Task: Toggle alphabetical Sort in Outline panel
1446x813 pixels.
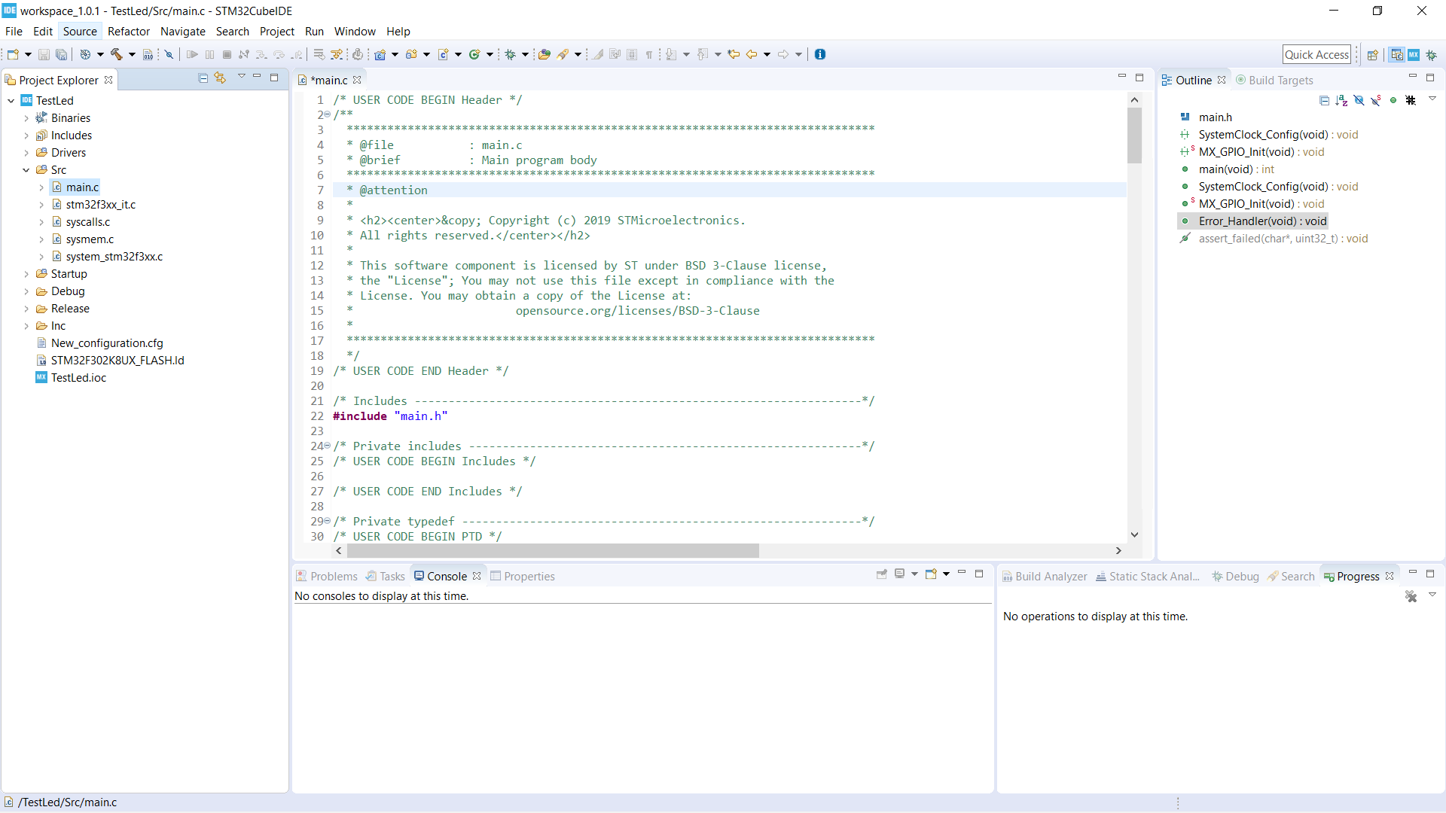Action: click(x=1341, y=100)
